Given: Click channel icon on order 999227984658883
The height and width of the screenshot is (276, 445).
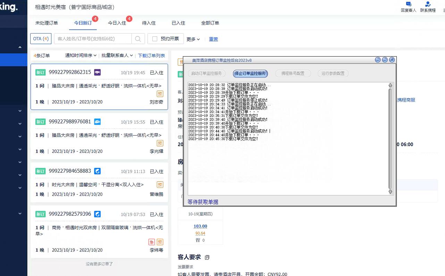Looking at the screenshot, I should click(98, 171).
